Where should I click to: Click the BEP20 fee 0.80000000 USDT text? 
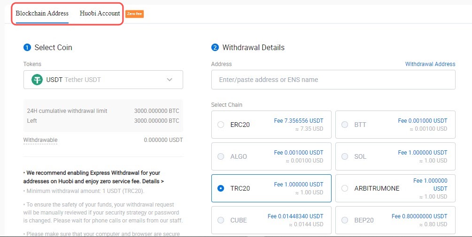click(x=419, y=216)
